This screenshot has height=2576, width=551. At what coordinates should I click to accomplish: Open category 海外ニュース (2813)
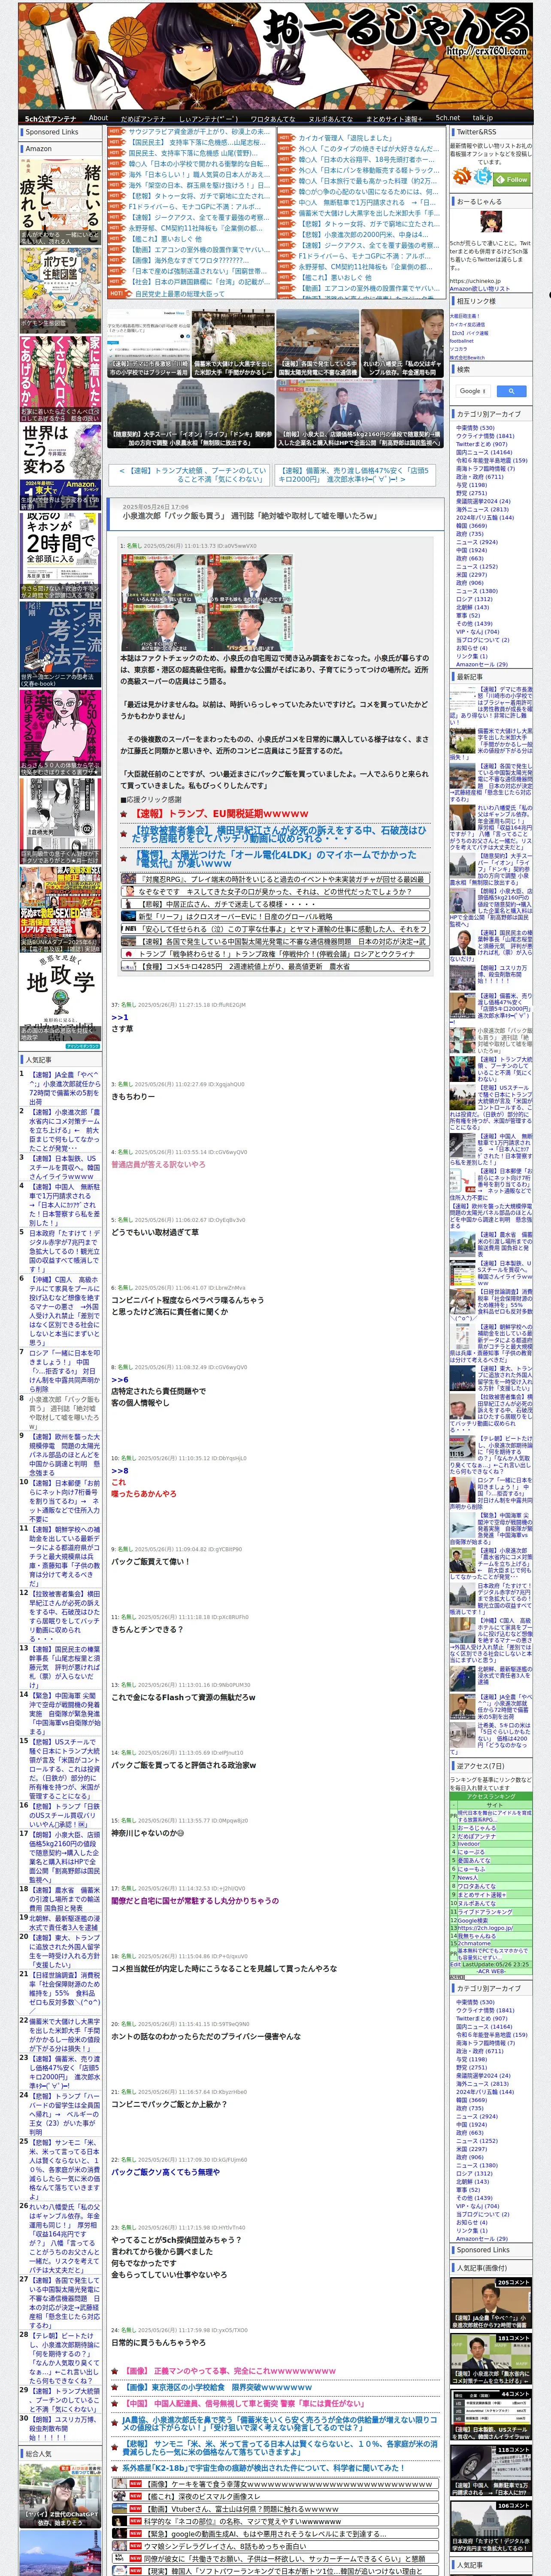tap(482, 509)
